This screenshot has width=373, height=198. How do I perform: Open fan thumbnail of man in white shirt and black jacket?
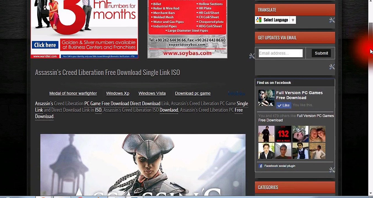(x=266, y=151)
